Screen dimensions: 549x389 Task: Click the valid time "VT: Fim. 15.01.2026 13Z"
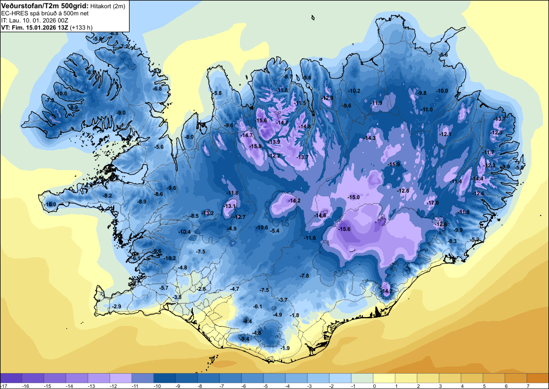[35, 27]
